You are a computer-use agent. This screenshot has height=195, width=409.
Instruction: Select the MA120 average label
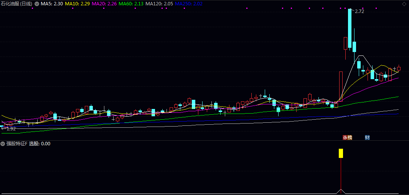(159, 3)
